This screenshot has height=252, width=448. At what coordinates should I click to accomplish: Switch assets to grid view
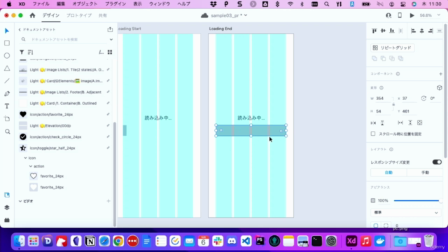(x=110, y=52)
